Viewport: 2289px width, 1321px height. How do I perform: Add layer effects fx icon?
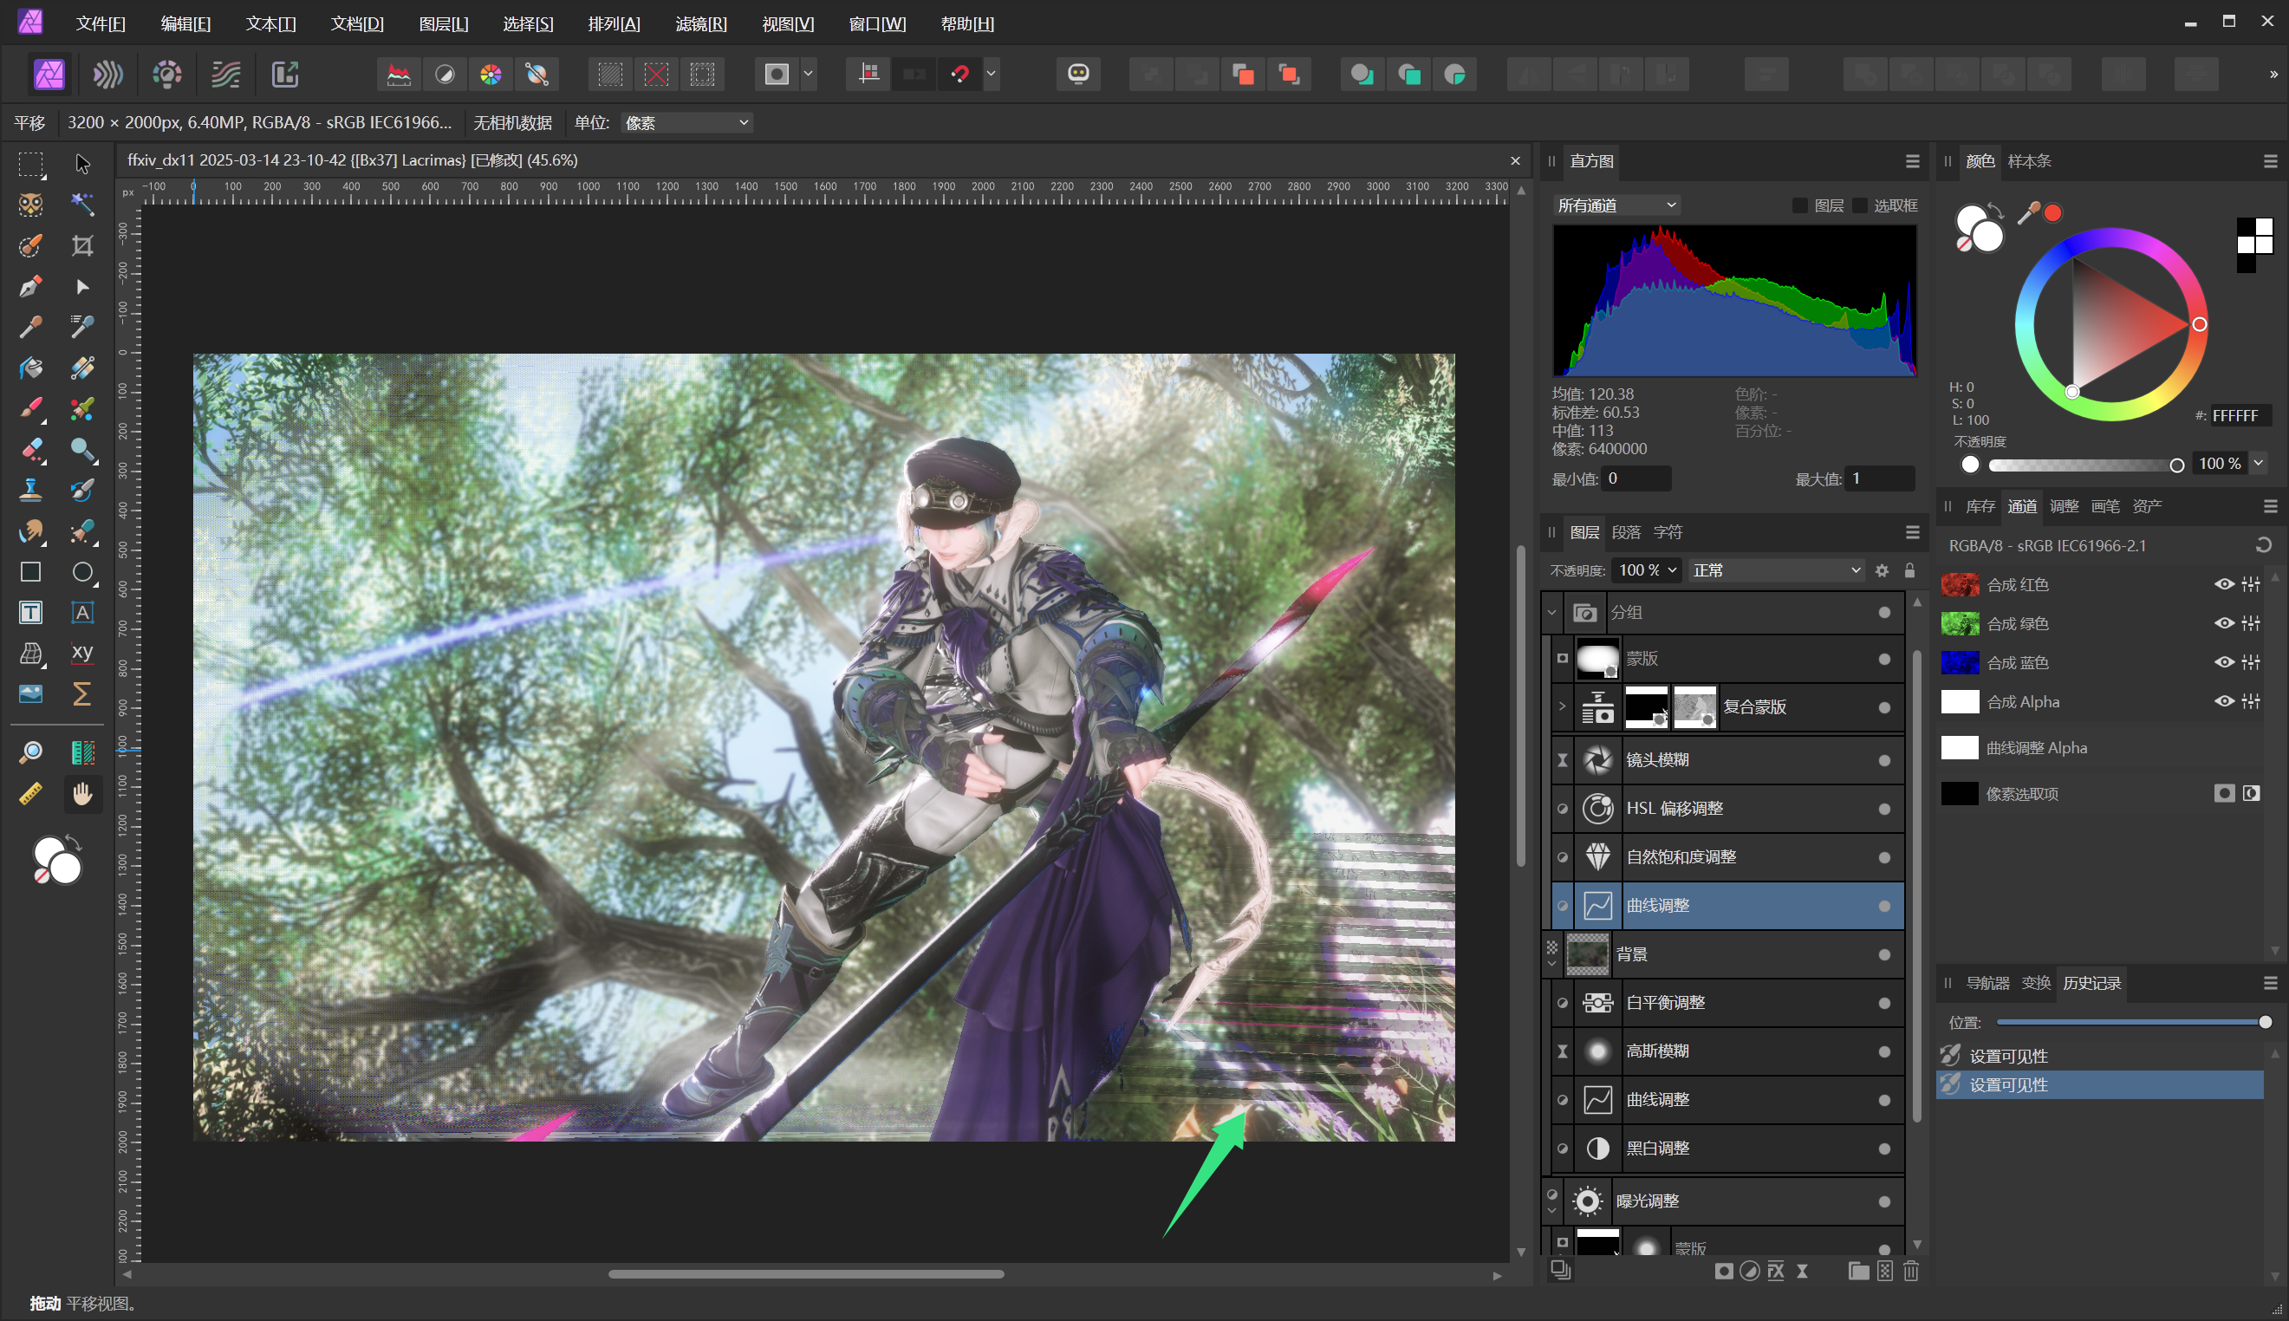(1776, 1271)
